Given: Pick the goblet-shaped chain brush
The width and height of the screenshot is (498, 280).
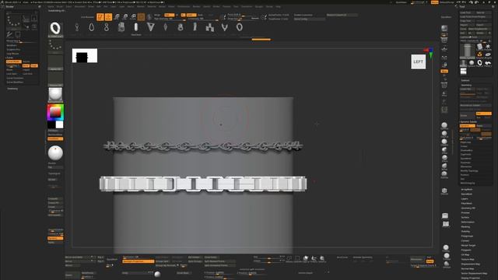Looking at the screenshot, I should 77,27.
